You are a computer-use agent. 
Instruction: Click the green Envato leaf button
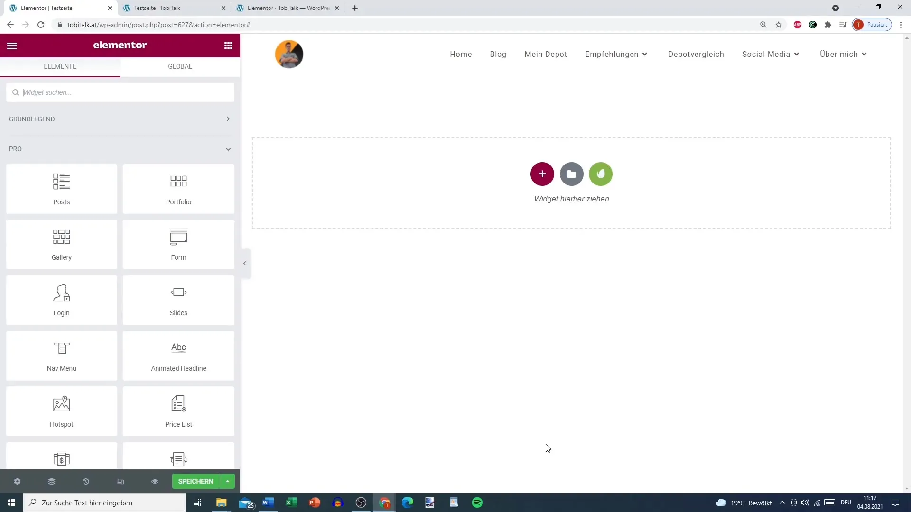click(x=600, y=174)
